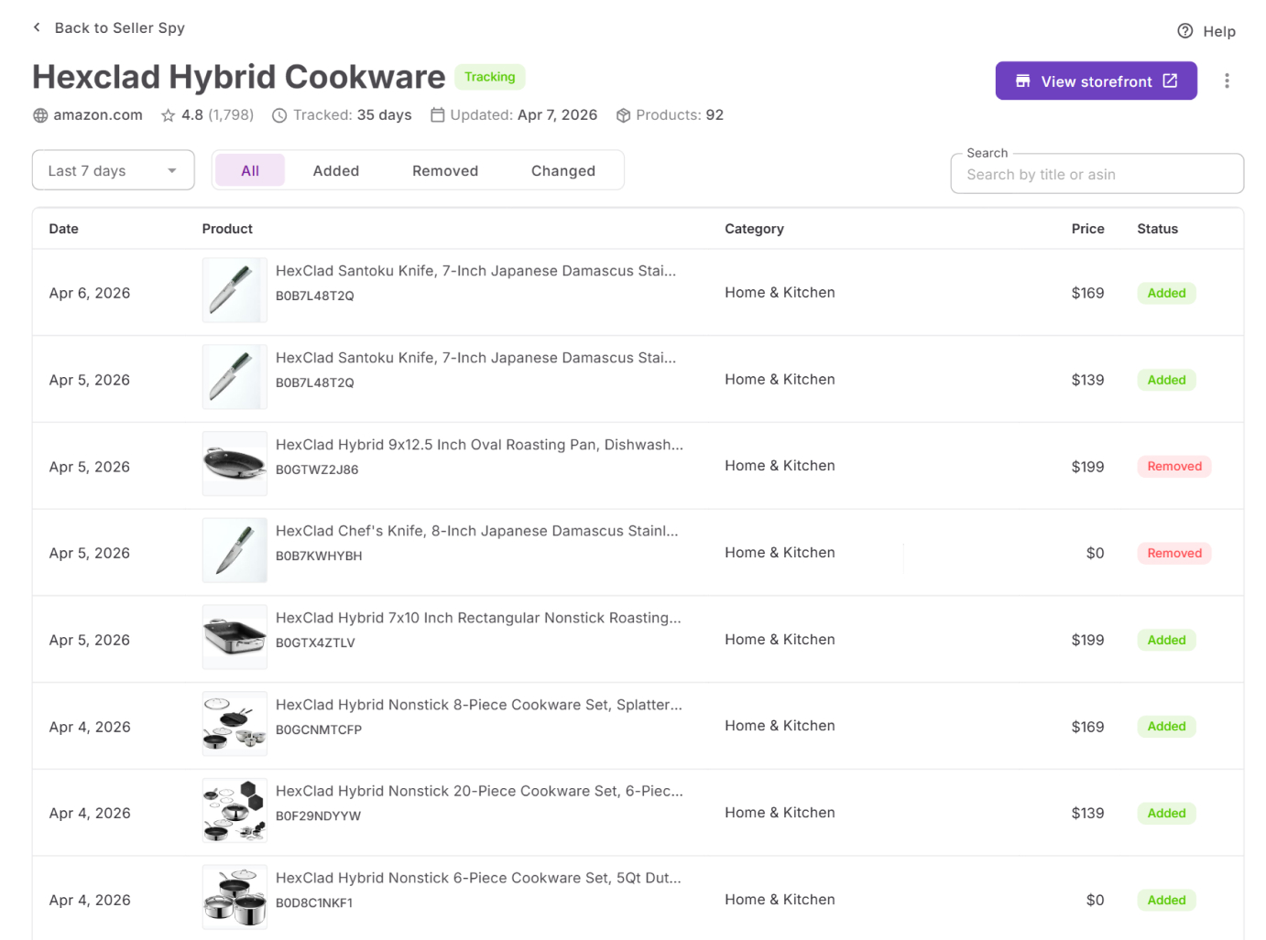Switch to the Changed tab
Viewport: 1266px width, 940px height.
pyautogui.click(x=562, y=170)
